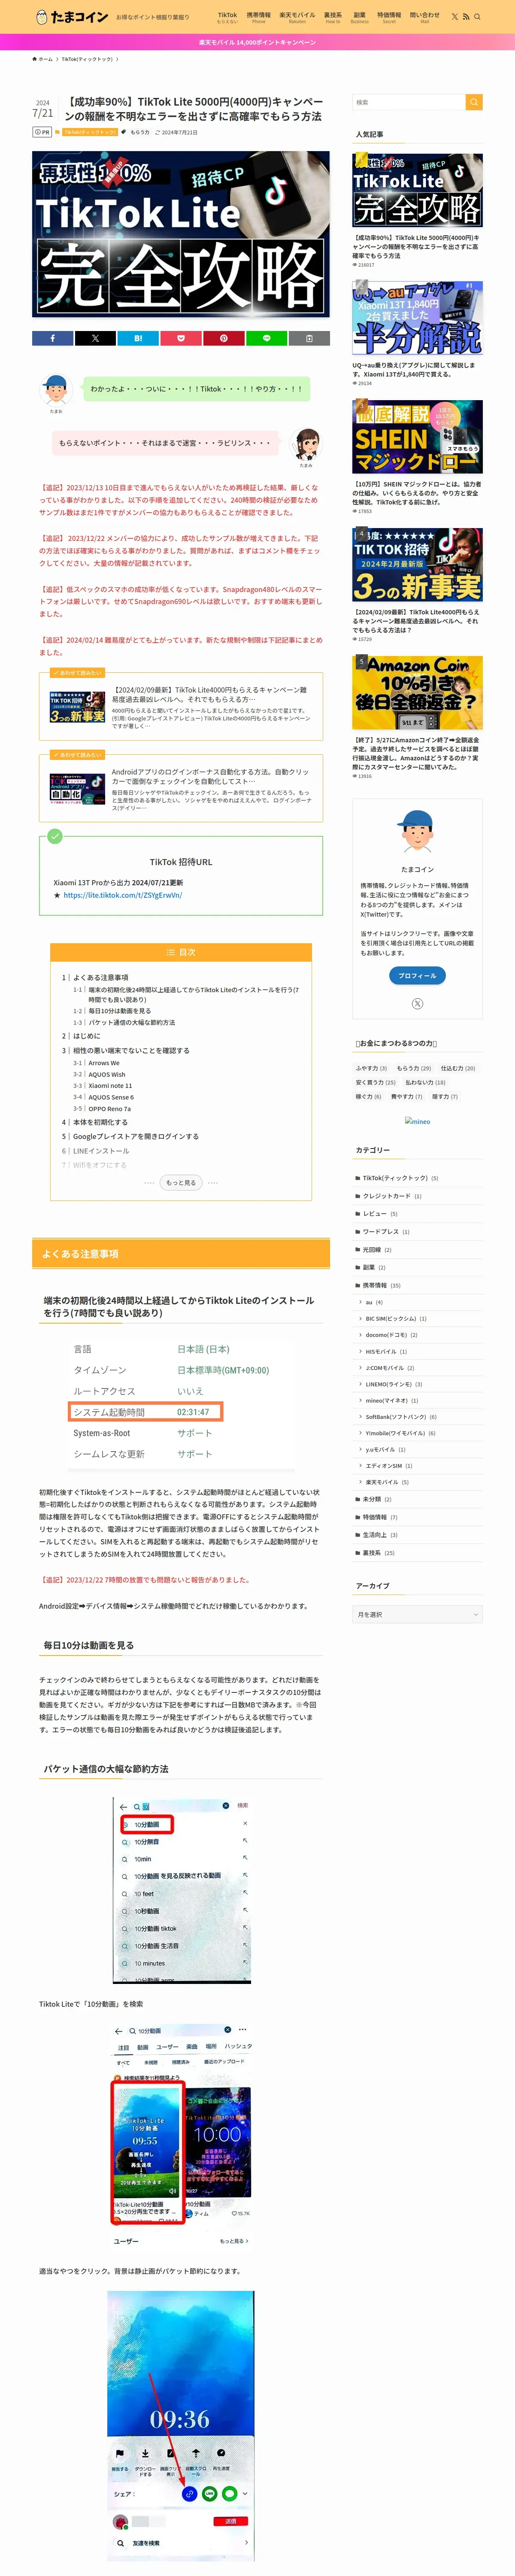Open the TikTok menu in the header
This screenshot has width=515, height=2576.
click(x=227, y=17)
